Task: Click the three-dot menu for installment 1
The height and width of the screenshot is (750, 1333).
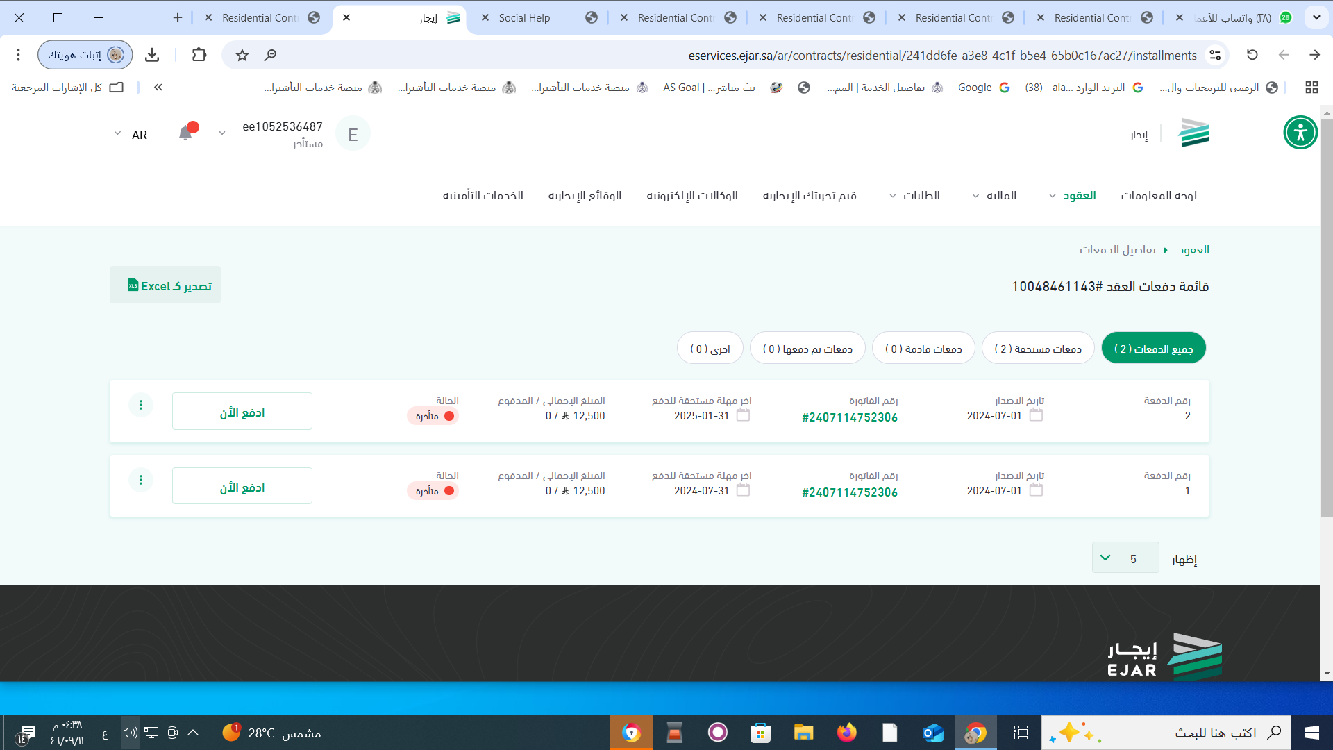Action: [141, 480]
